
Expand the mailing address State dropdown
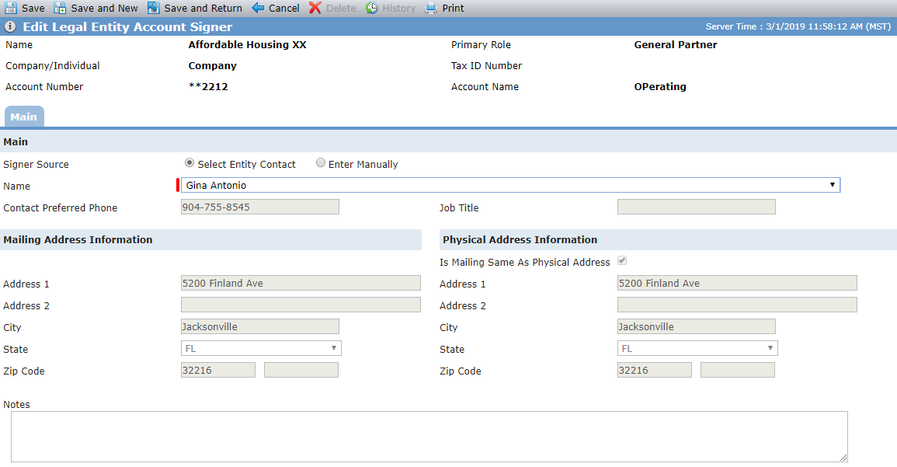click(261, 348)
